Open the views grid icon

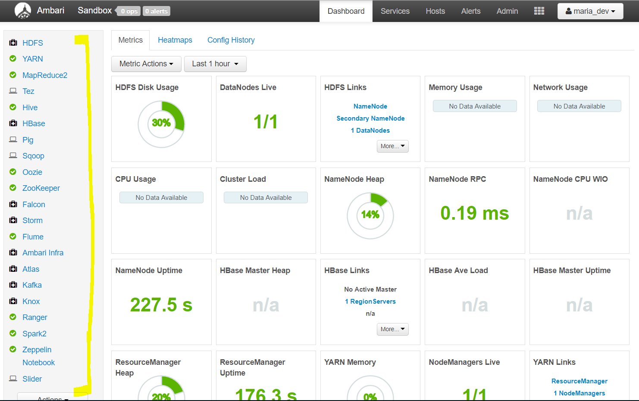click(539, 11)
